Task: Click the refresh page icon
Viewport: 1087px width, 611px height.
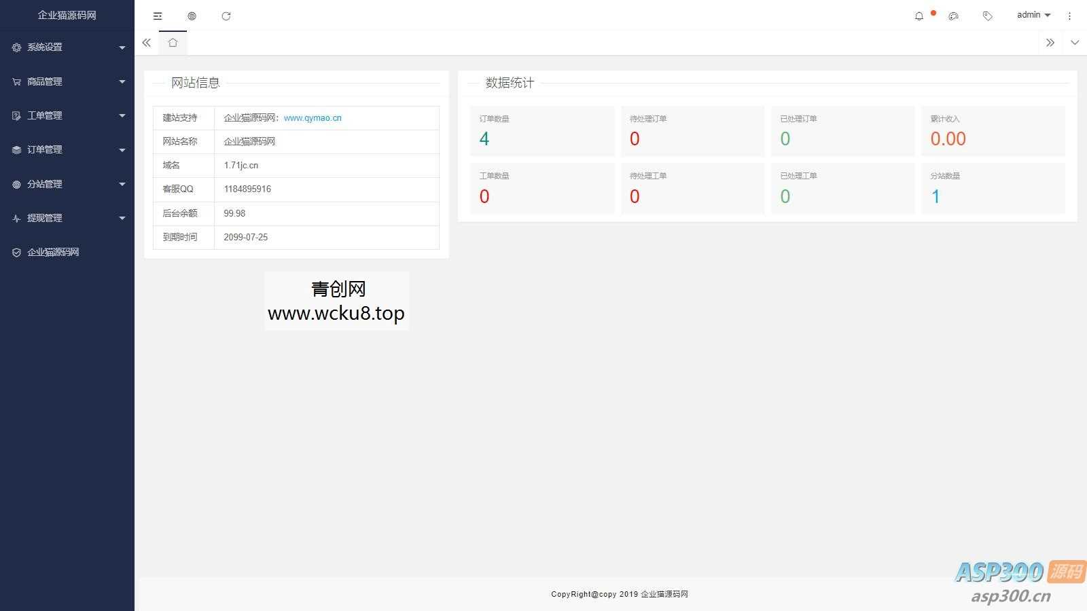Action: (x=226, y=16)
